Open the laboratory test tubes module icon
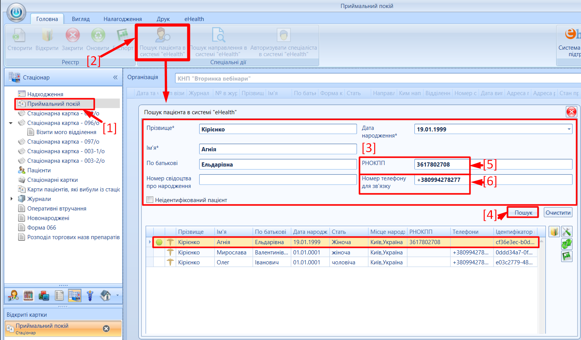581x340 pixels. pyautogui.click(x=28, y=295)
